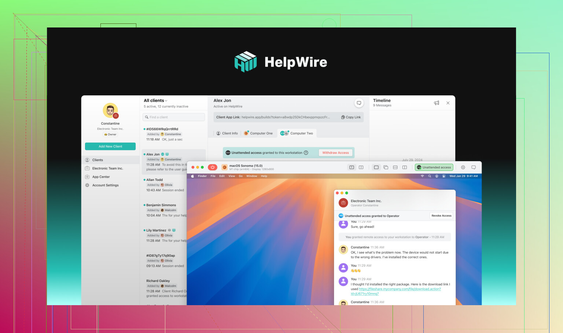Screen dimensions: 563x333
Task: Choose vertical split layout icon
Action: (405, 167)
